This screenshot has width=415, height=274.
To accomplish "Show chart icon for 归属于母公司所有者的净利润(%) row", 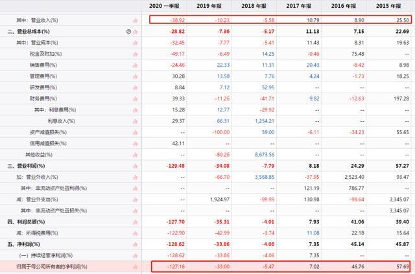I will 136,267.
